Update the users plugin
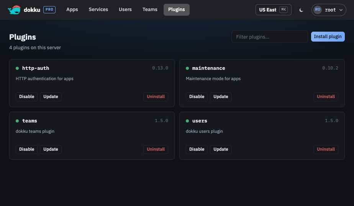Viewport: 354px width, 206px height. coord(221,149)
